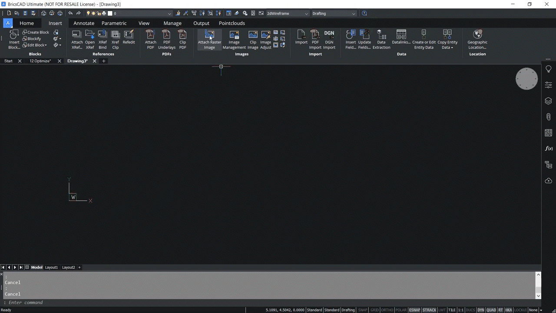Click Create or Edit Entity Data
Viewport: 556px width, 313px height.
[424, 39]
